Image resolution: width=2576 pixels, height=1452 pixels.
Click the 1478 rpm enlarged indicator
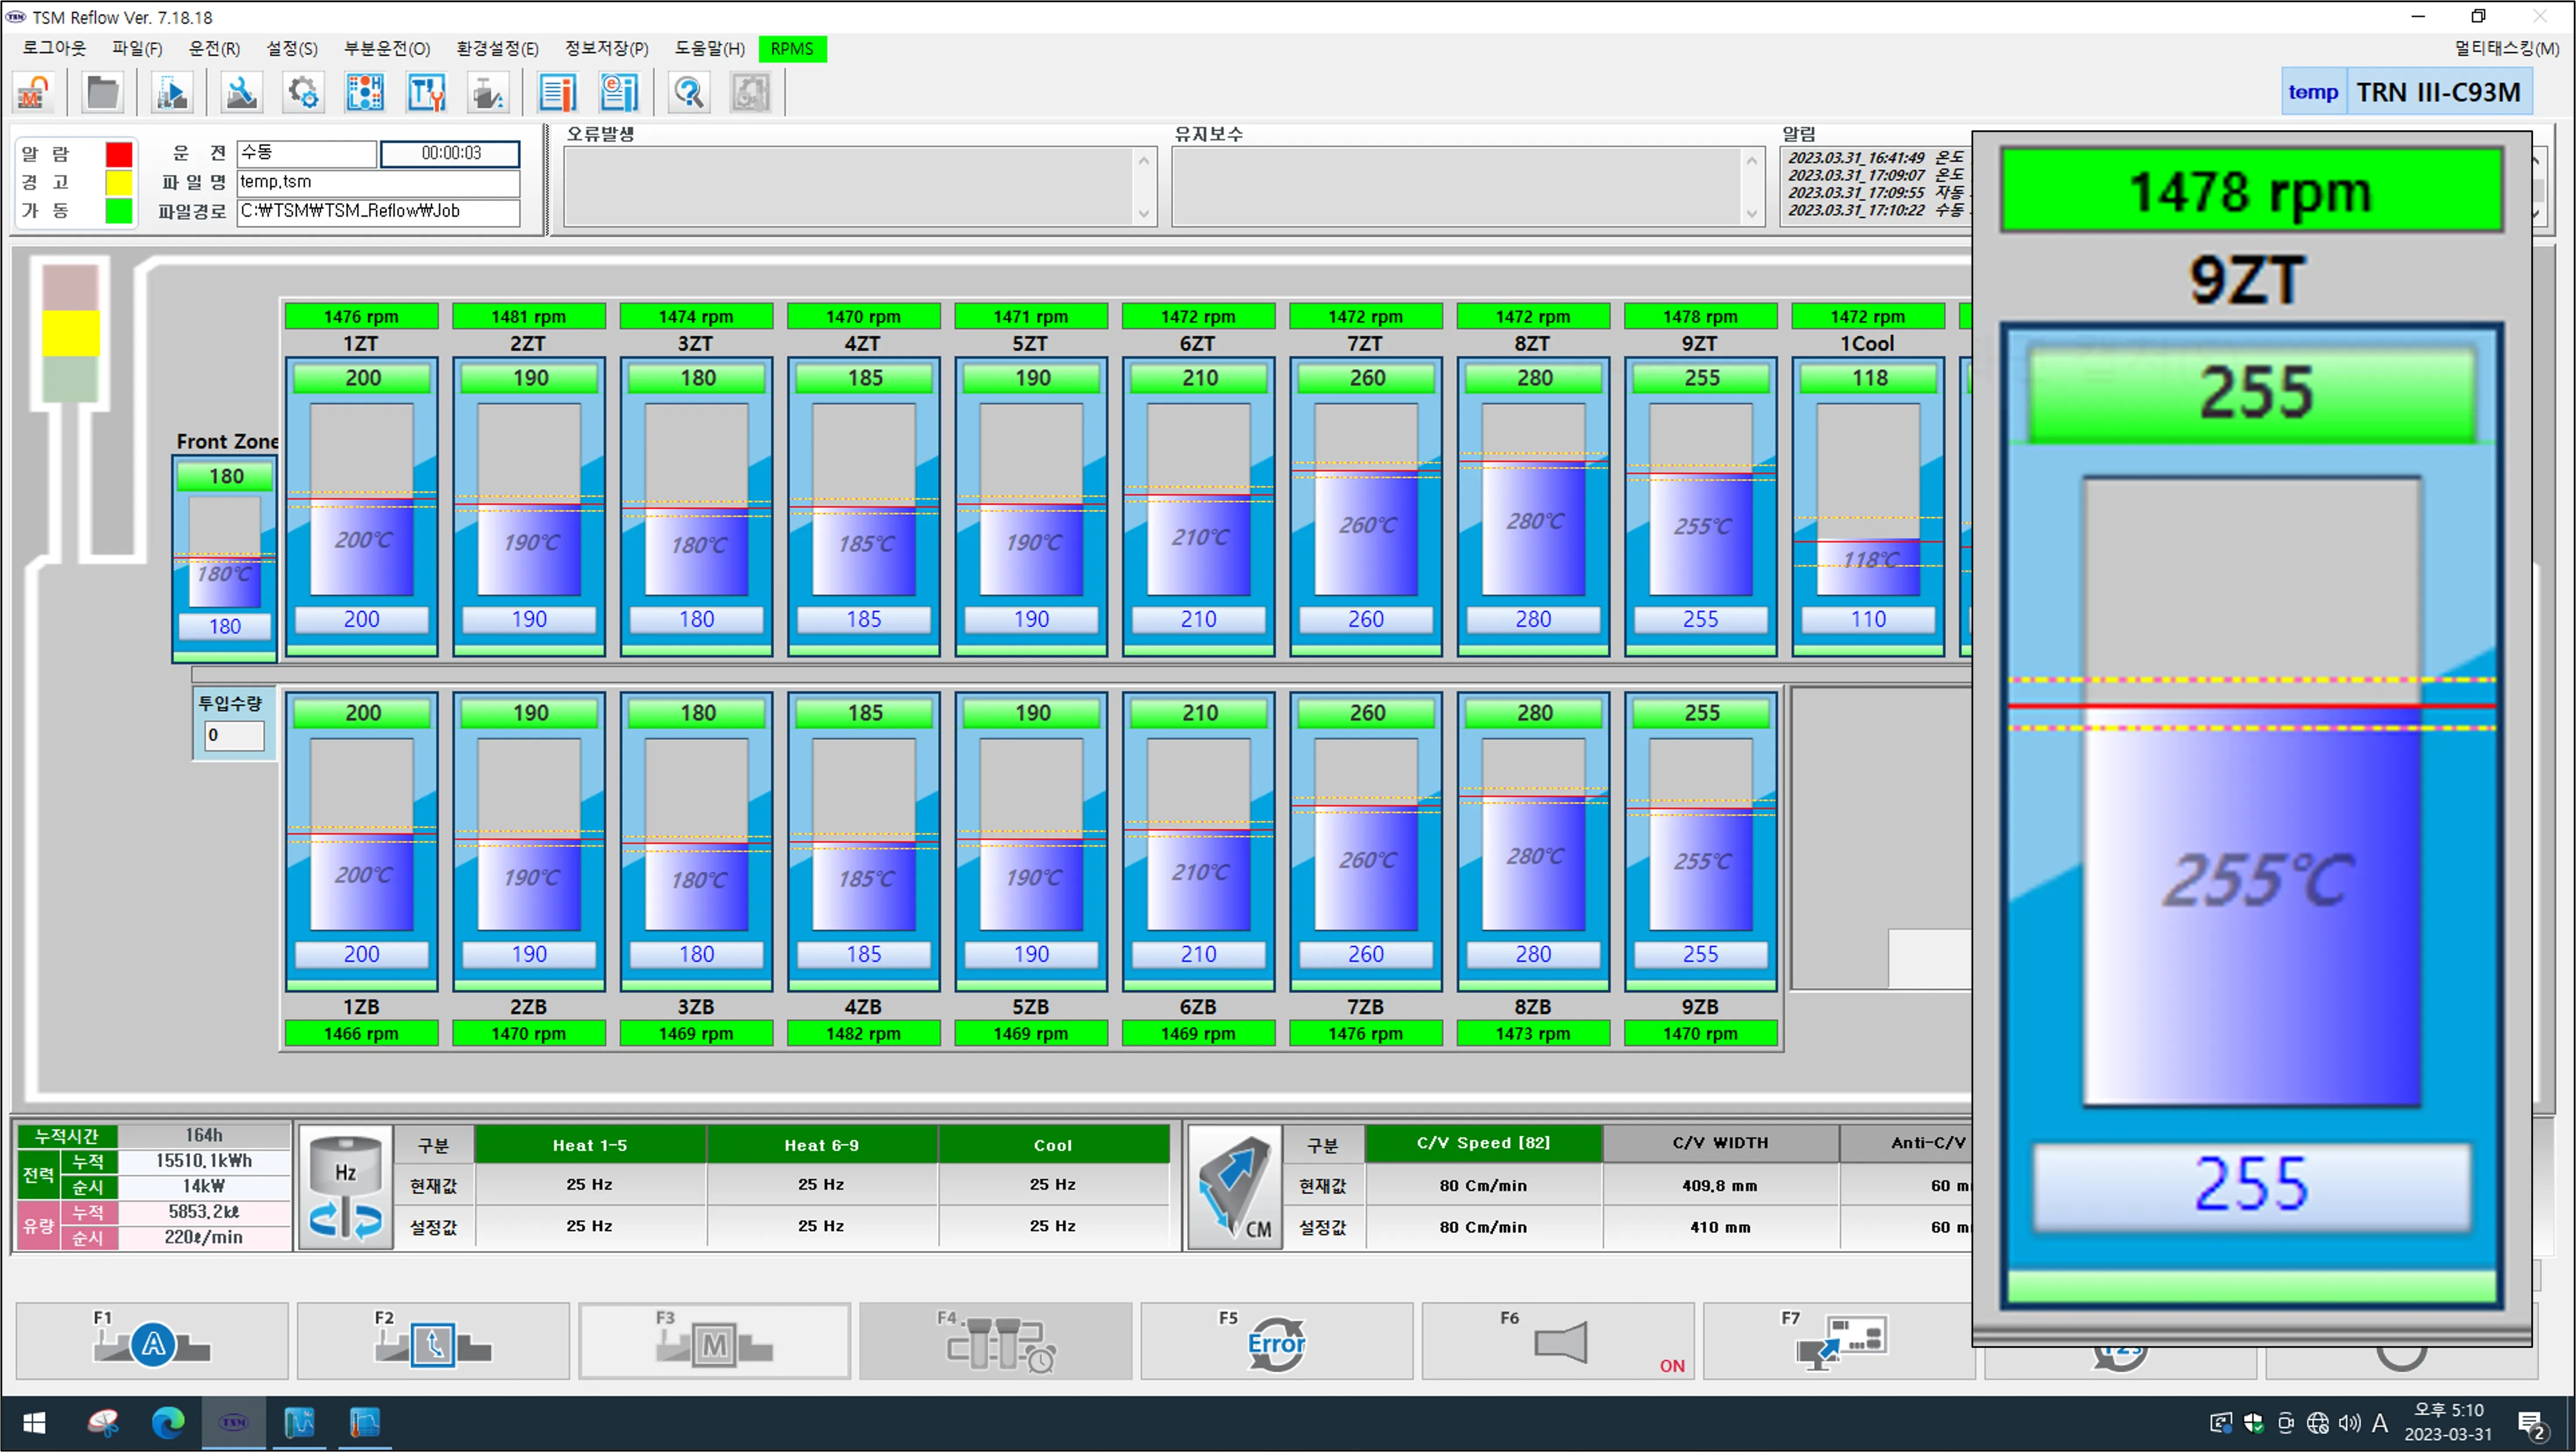(x=2251, y=191)
